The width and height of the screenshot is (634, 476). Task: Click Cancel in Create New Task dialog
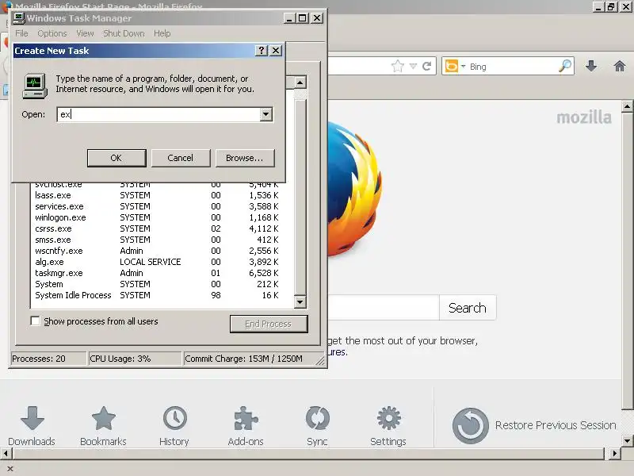pos(181,158)
